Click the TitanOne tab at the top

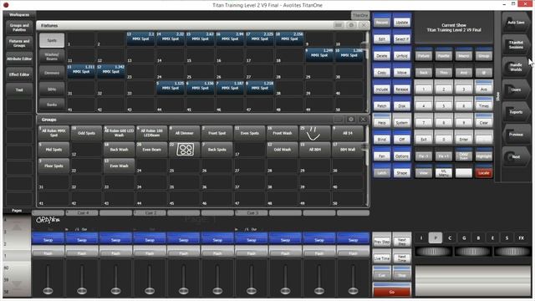(360, 15)
